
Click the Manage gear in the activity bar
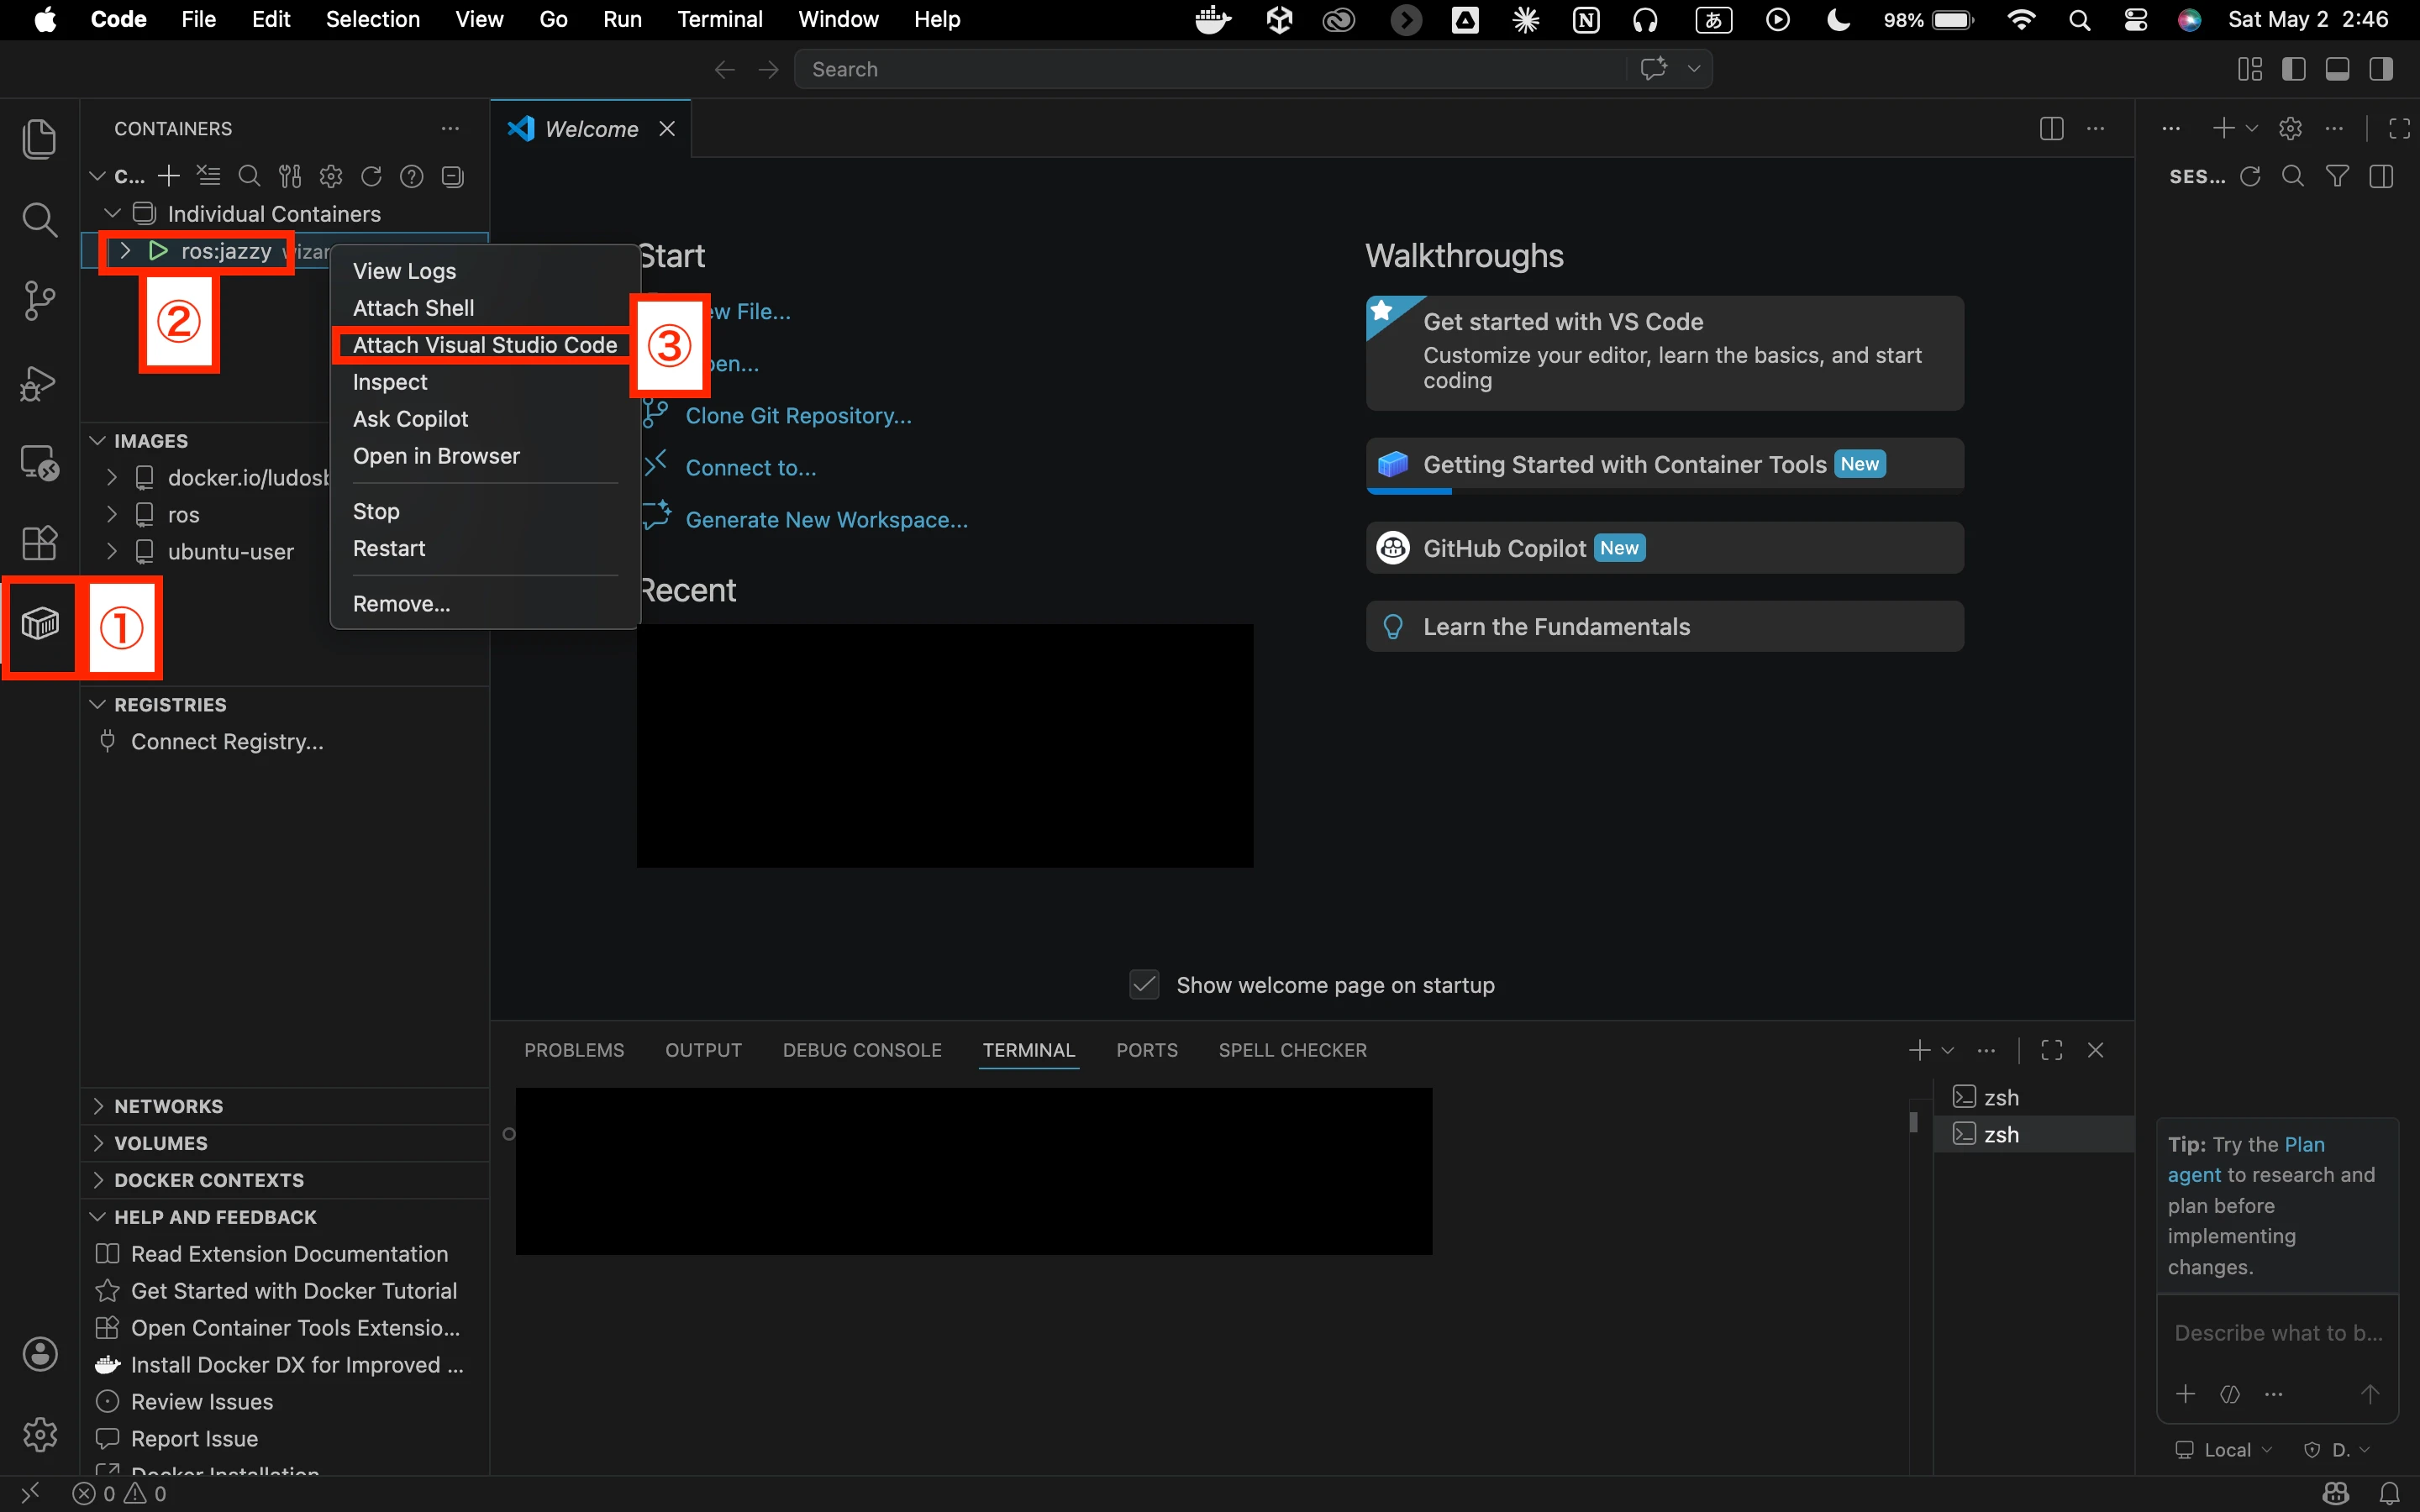pos(39,1435)
